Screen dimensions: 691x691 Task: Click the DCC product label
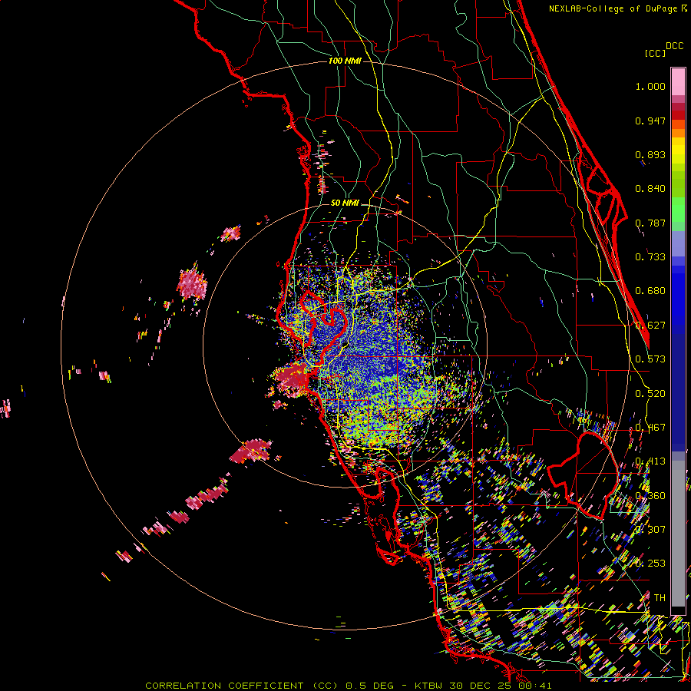point(675,46)
